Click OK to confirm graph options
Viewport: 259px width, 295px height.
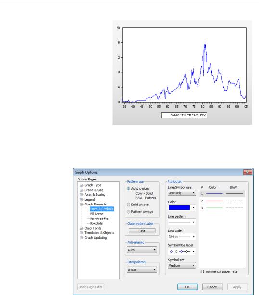click(187, 287)
